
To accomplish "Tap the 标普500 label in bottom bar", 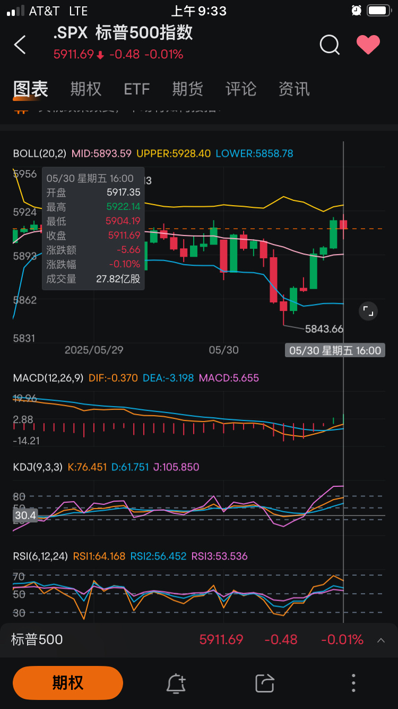I will click(x=37, y=639).
